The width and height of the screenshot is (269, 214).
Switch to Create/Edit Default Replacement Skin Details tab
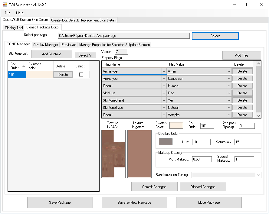(x=84, y=20)
